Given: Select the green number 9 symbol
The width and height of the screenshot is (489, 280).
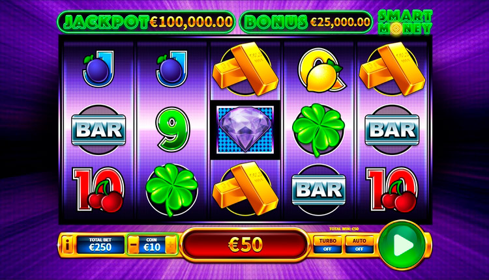Looking at the screenshot, I should (x=172, y=129).
